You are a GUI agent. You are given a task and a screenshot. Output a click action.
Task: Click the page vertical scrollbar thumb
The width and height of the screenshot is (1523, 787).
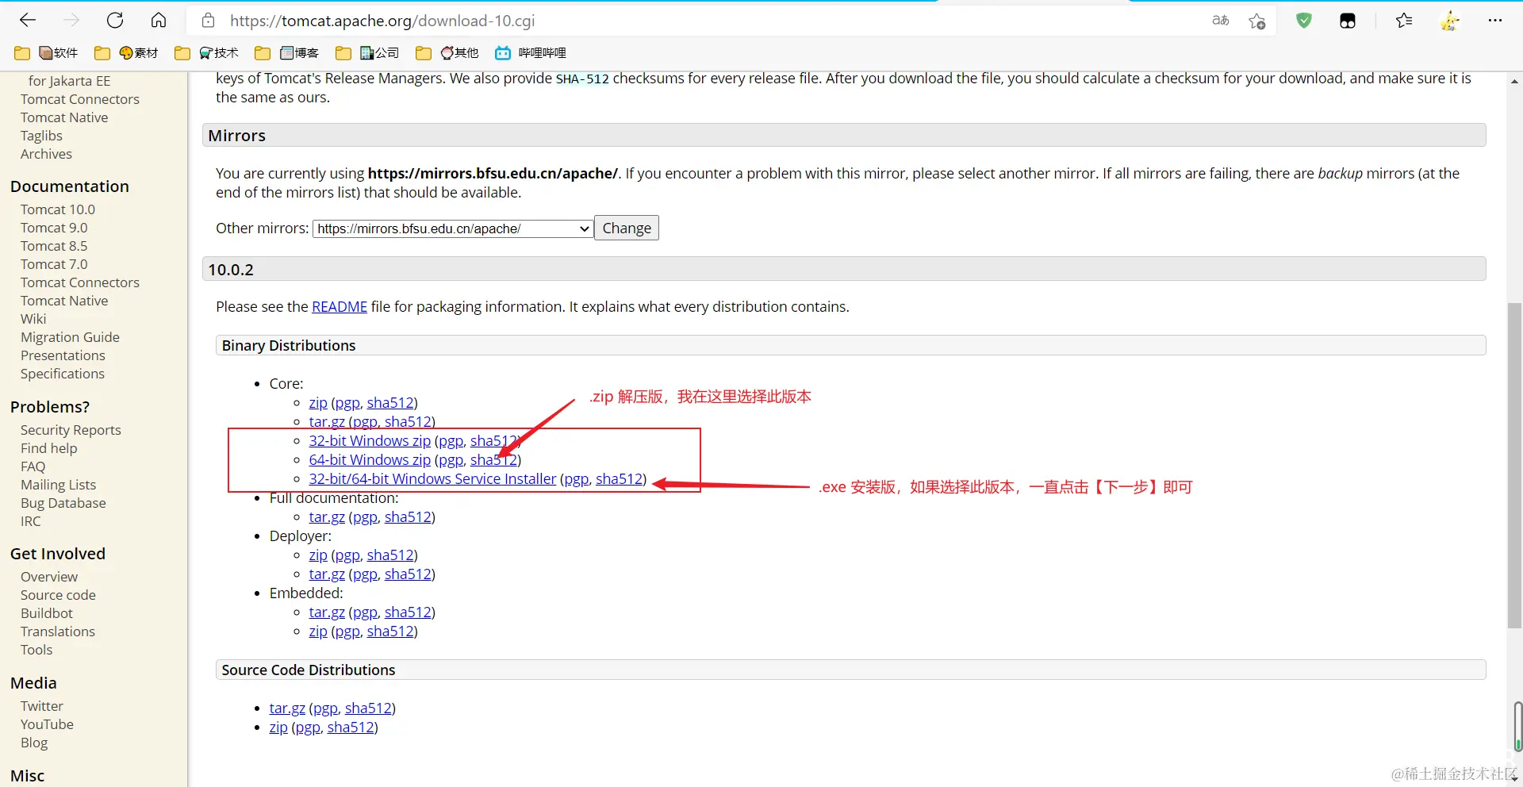(x=1514, y=465)
